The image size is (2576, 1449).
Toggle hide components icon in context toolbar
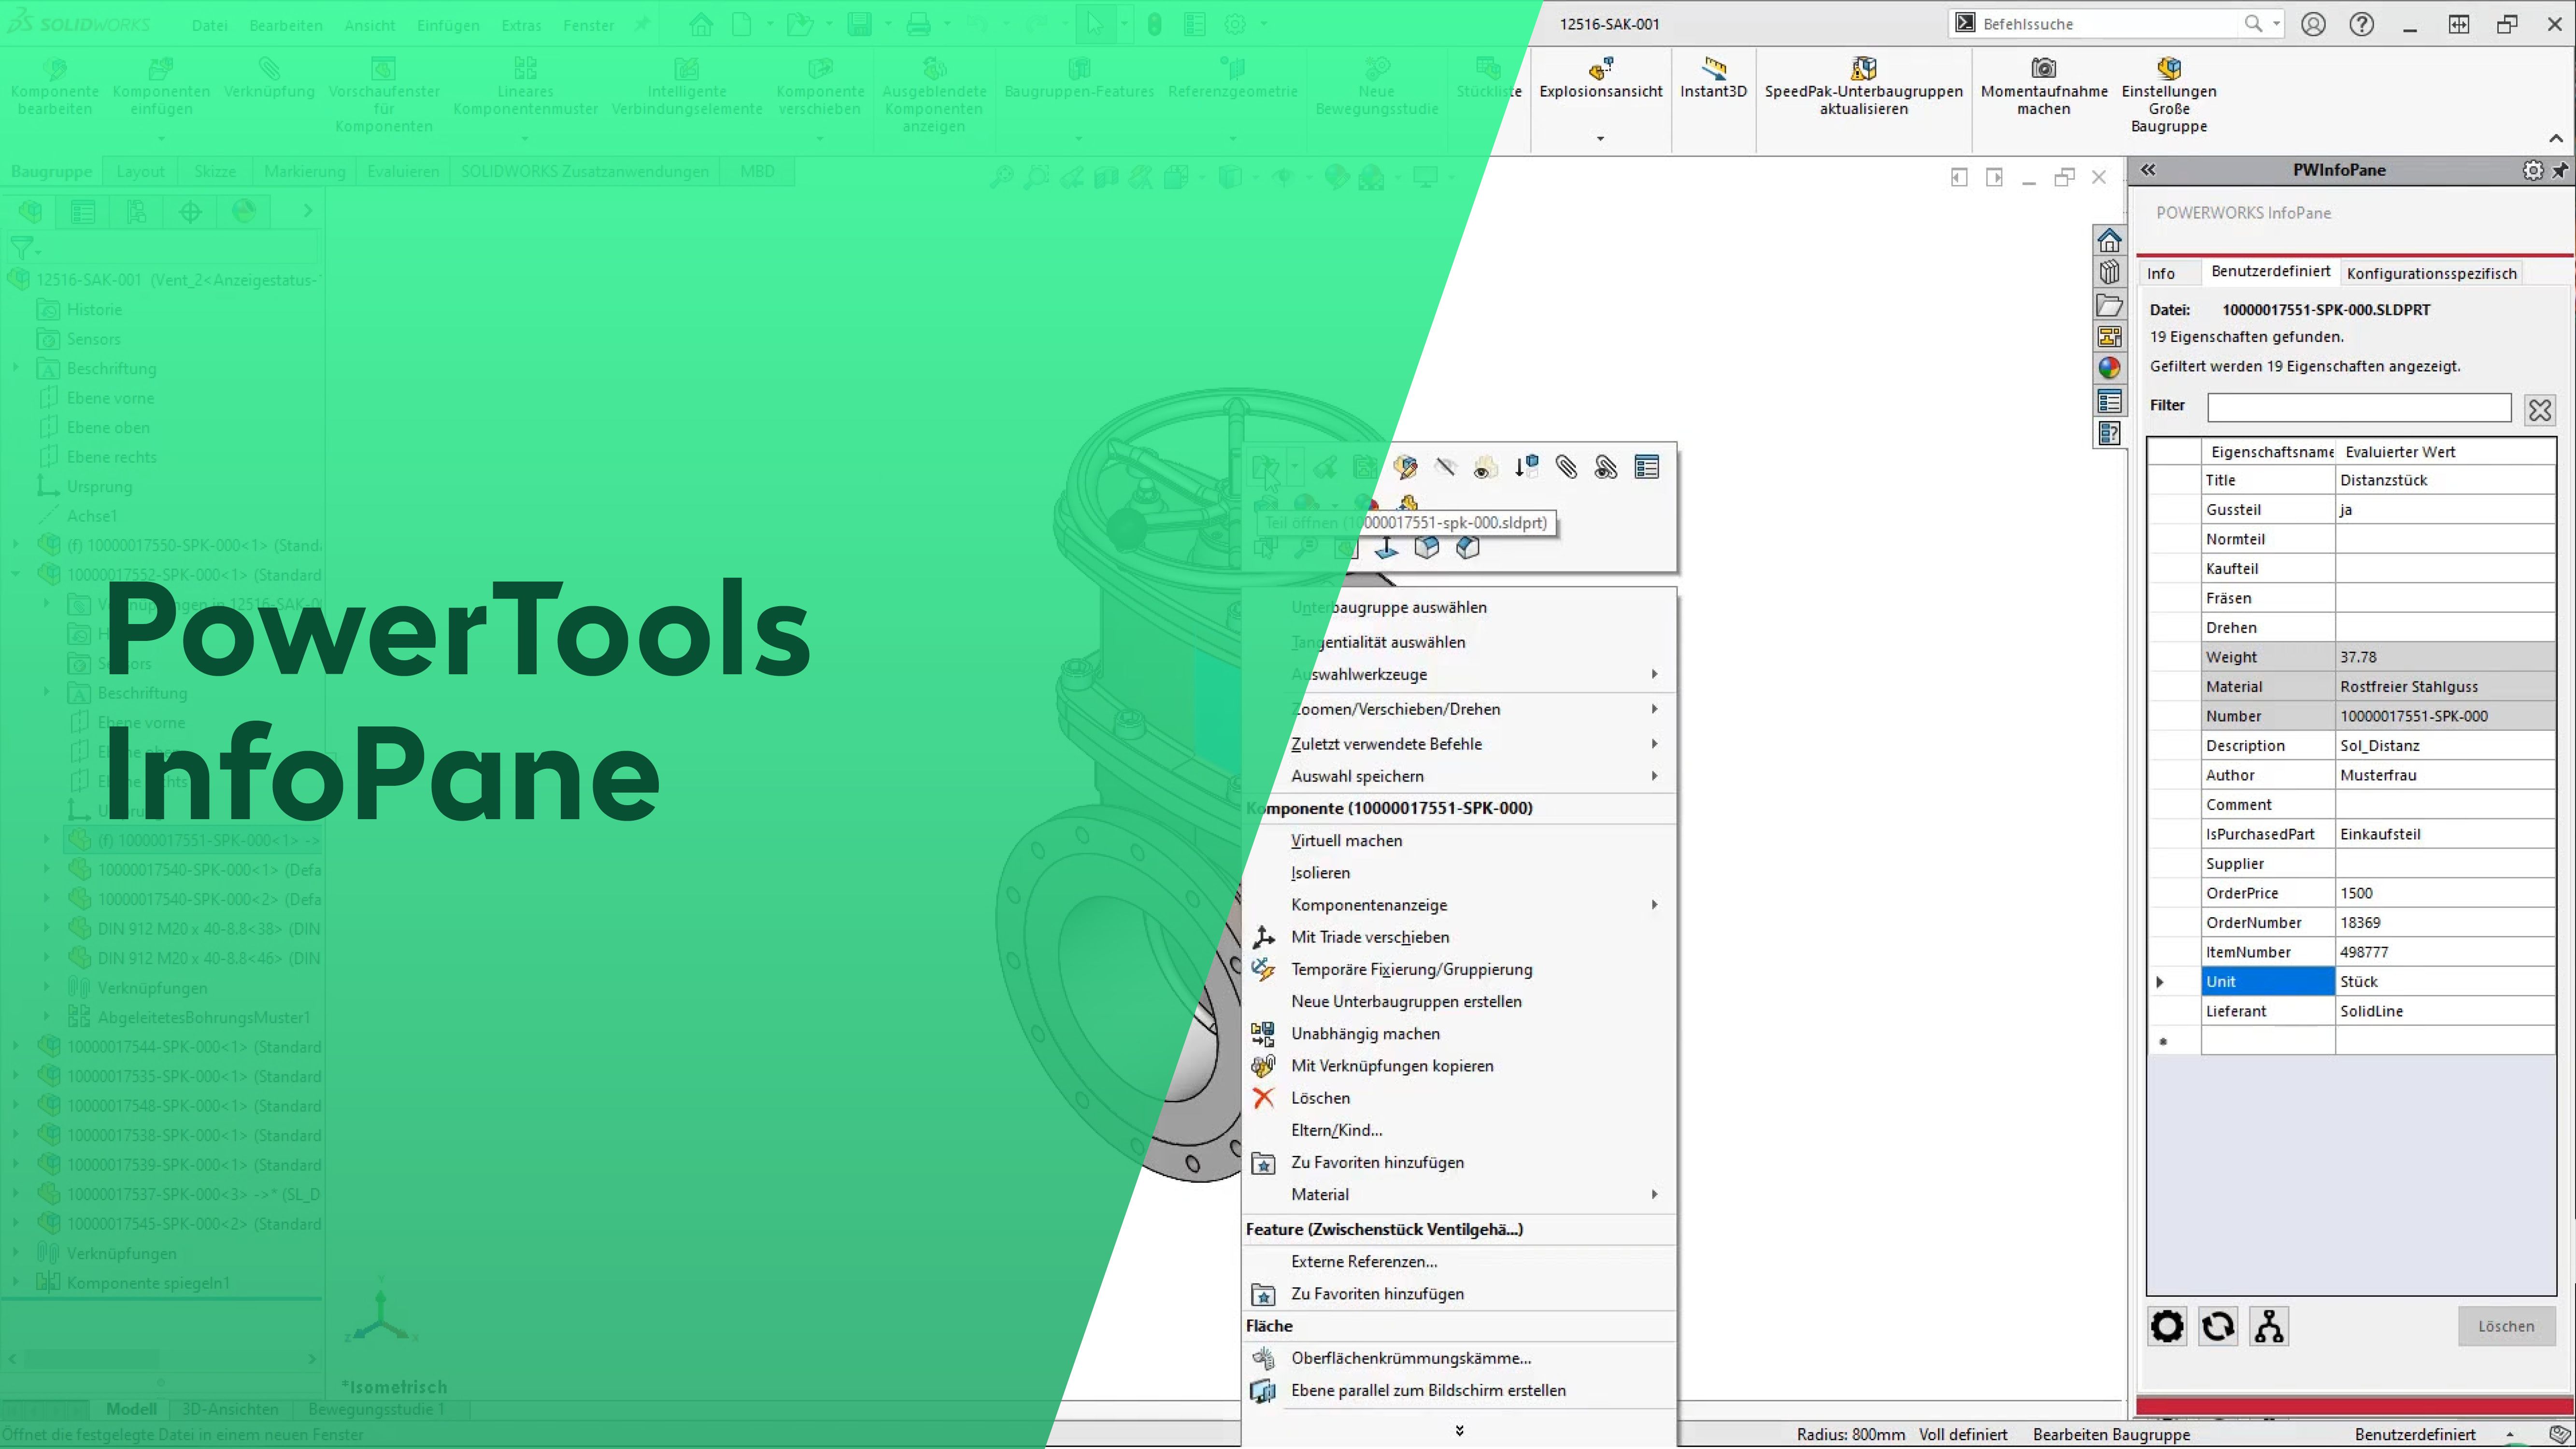coord(1445,467)
